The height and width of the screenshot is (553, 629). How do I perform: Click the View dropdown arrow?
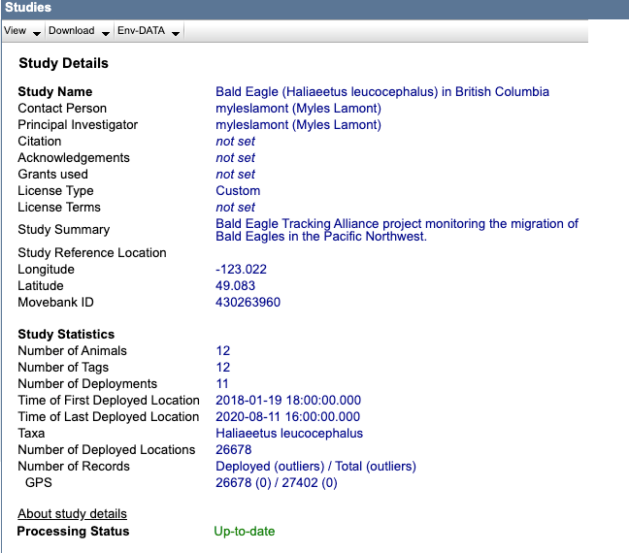point(37,33)
